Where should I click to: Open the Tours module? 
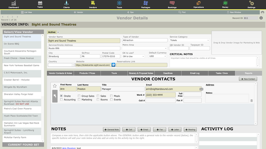(119, 5)
